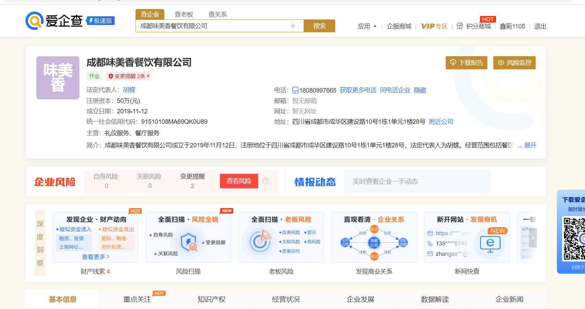The height and width of the screenshot is (309, 585).
Task: Select the 重点关注 tab
Action: 137,299
